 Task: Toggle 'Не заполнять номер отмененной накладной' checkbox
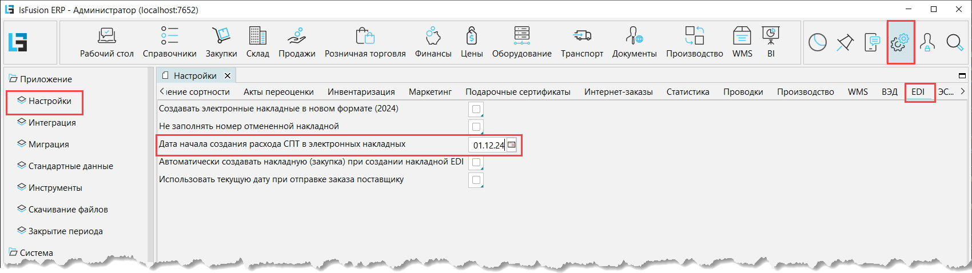[476, 127]
